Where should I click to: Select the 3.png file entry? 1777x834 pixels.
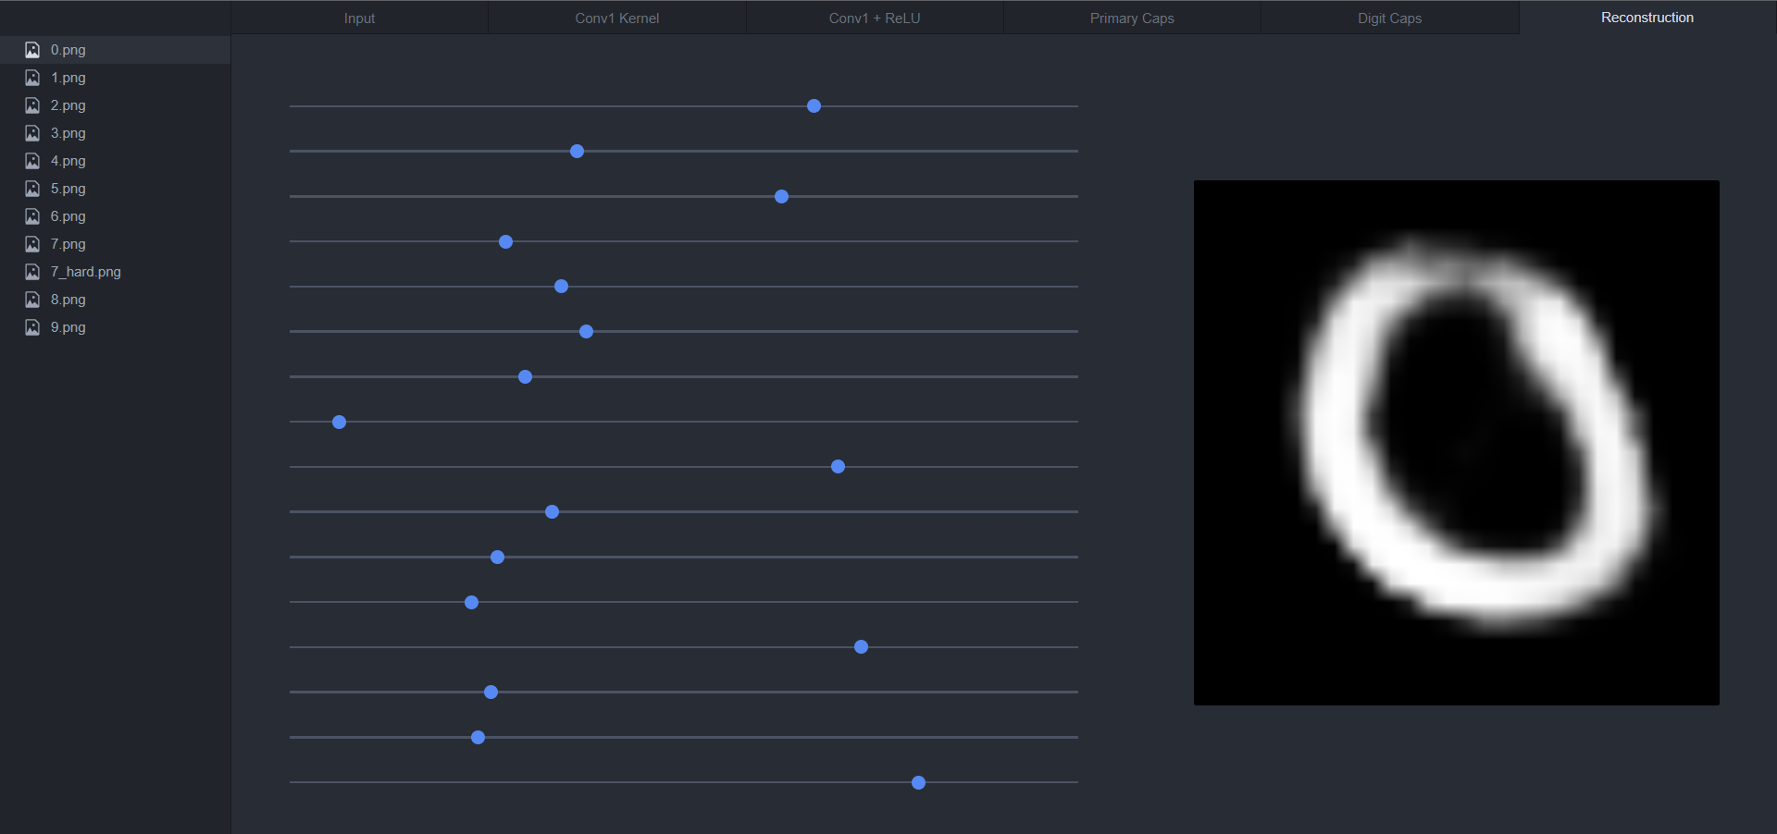[x=67, y=133]
